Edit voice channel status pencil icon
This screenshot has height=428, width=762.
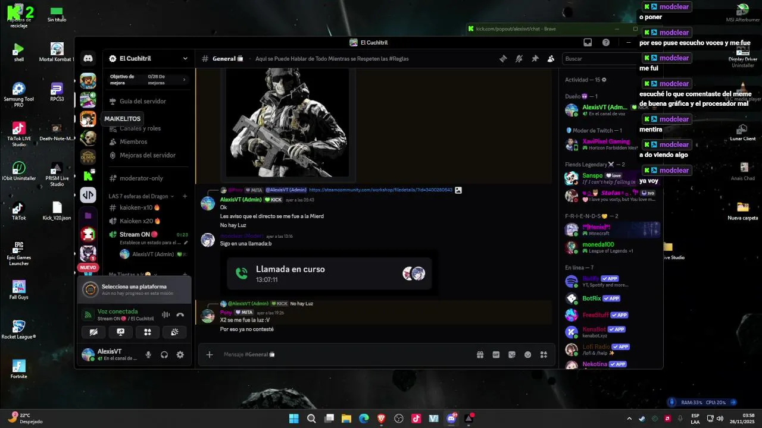tap(186, 243)
